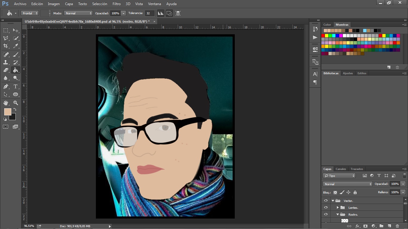This screenshot has height=229, width=408.
Task: Select the Zoom magnifier tool
Action: 16,103
